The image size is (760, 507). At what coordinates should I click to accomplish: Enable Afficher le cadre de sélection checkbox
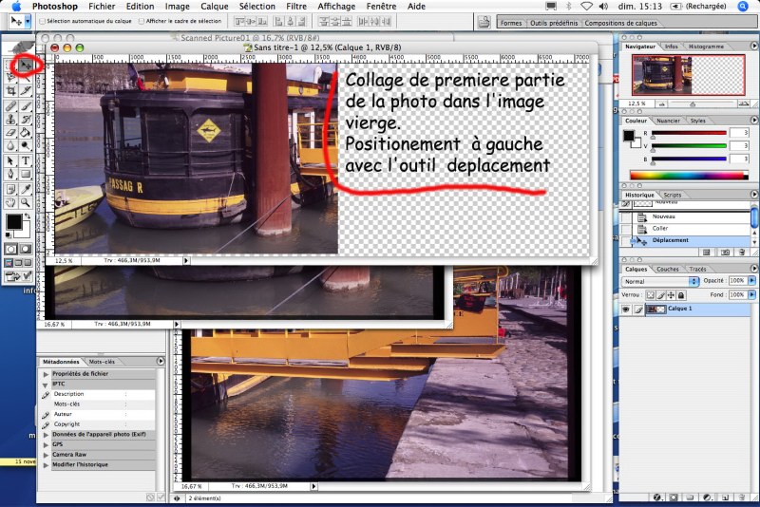point(142,21)
